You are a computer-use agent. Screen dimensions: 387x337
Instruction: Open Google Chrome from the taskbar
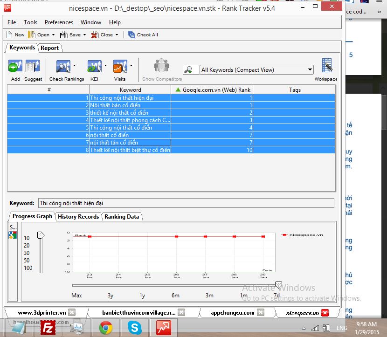click(106, 328)
